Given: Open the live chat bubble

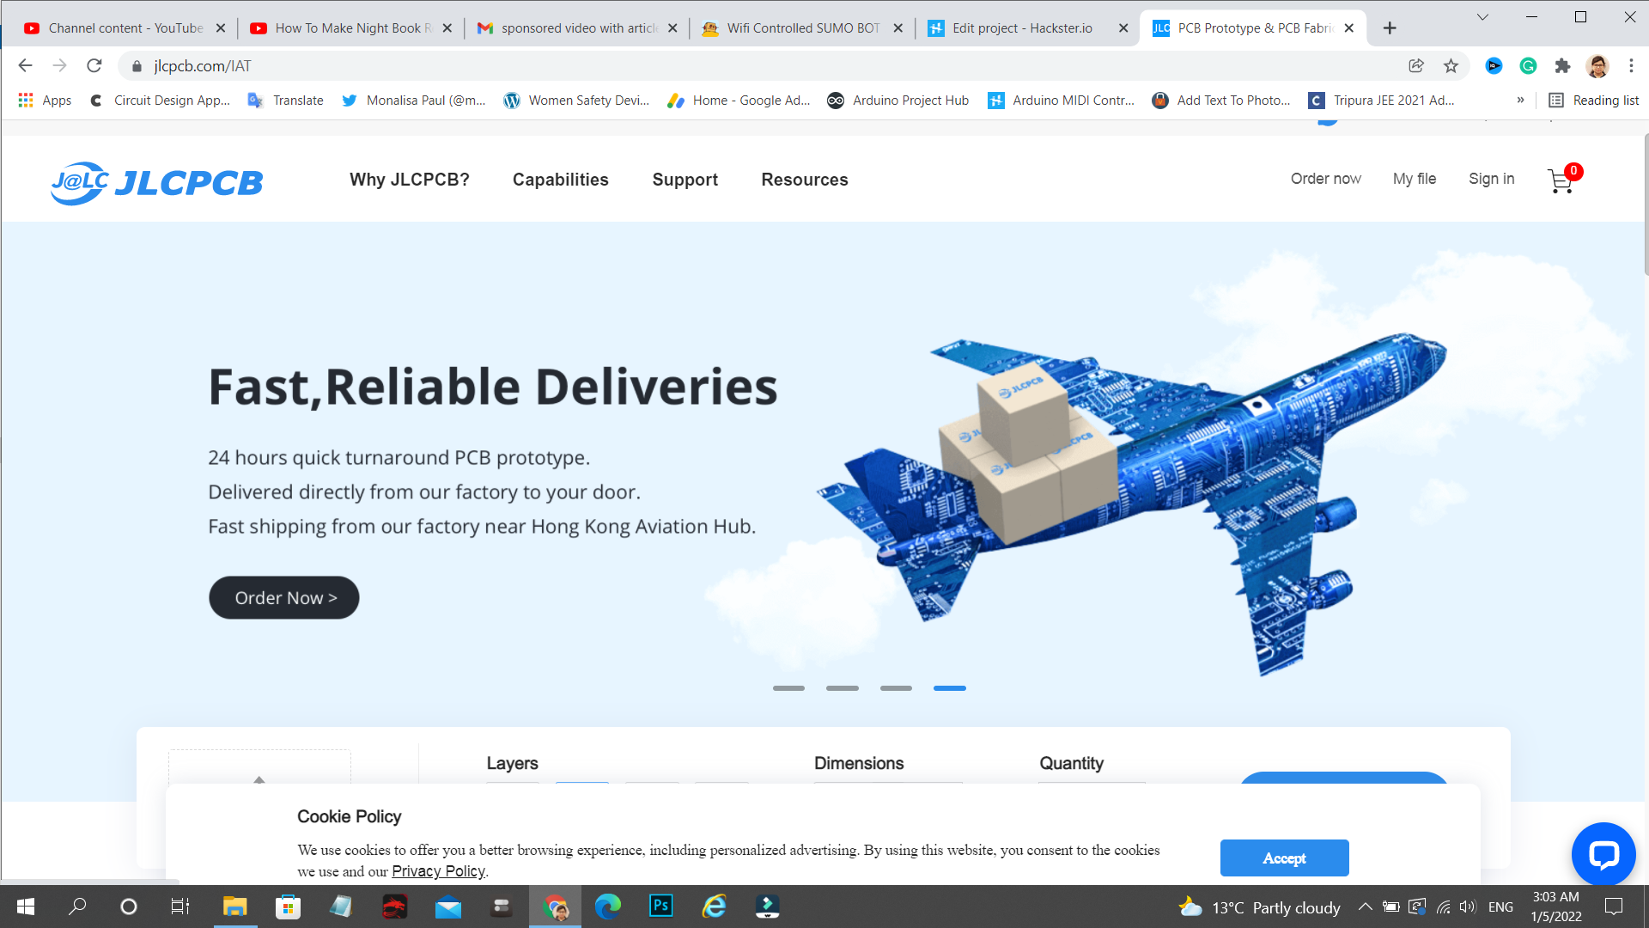Looking at the screenshot, I should coord(1603,854).
